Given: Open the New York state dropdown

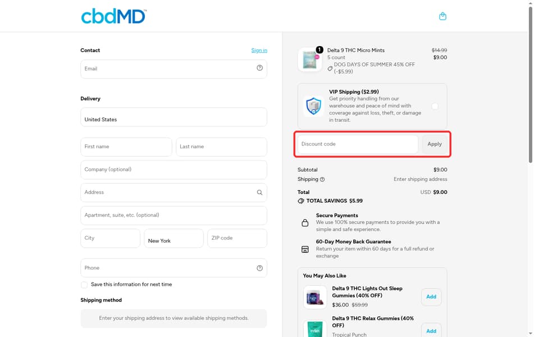Looking at the screenshot, I should [x=173, y=238].
